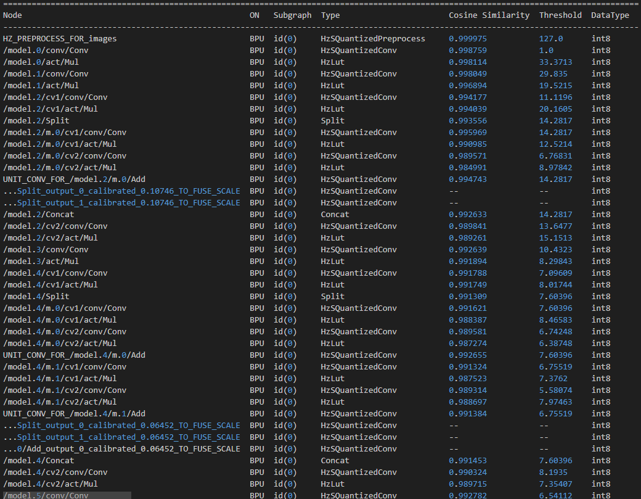Image resolution: width=641 pixels, height=499 pixels.
Task: Click the highlighted /model.5/conv/Conv node
Action: click(46, 495)
